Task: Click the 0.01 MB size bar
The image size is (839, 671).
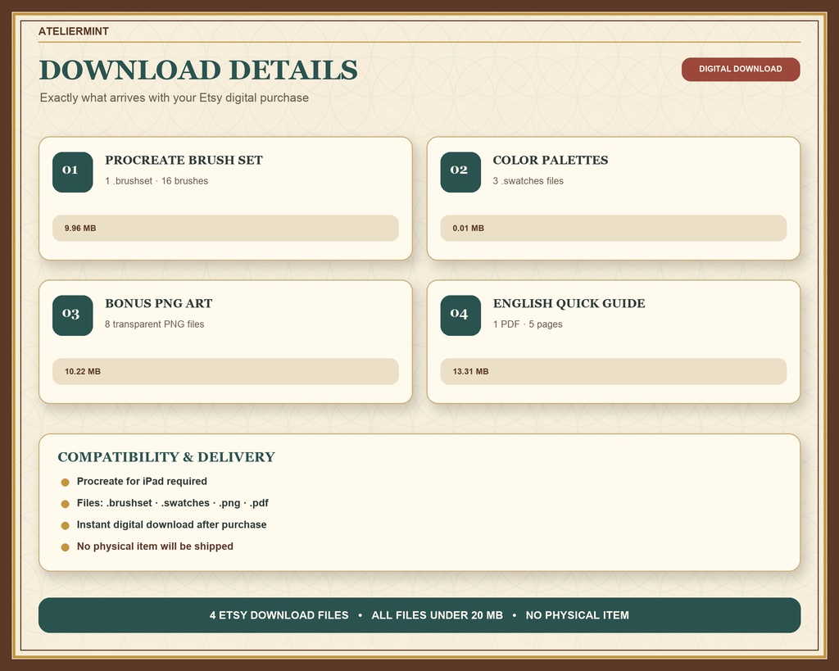Action: [x=613, y=228]
